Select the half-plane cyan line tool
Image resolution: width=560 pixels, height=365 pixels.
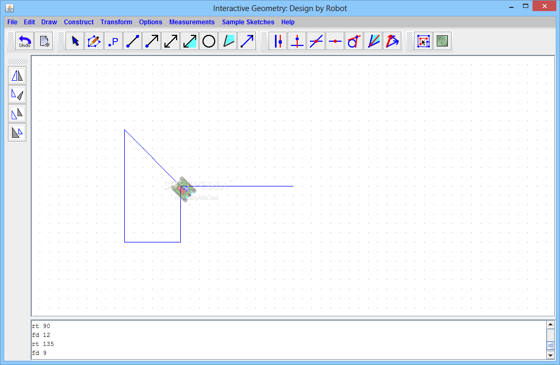click(190, 41)
